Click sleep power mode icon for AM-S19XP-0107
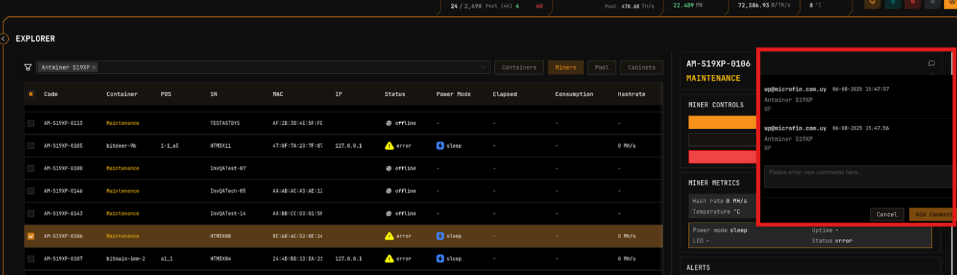Screen dimensions: 957x275 (440, 258)
